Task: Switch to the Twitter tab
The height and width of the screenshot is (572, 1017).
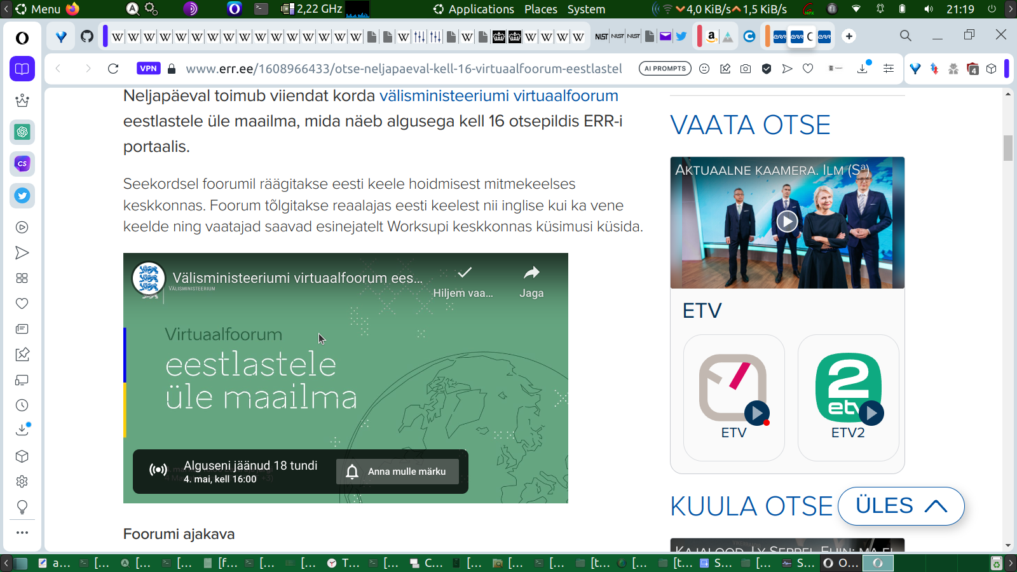Action: pos(681,36)
